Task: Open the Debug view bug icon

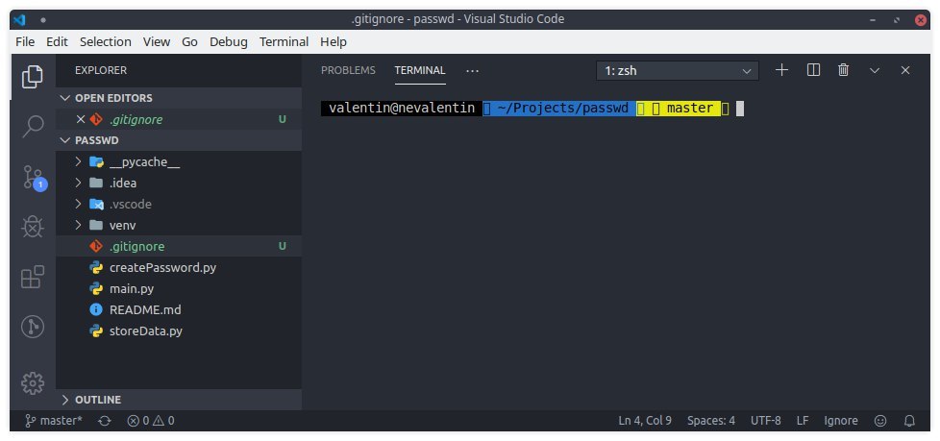Action: pyautogui.click(x=33, y=227)
